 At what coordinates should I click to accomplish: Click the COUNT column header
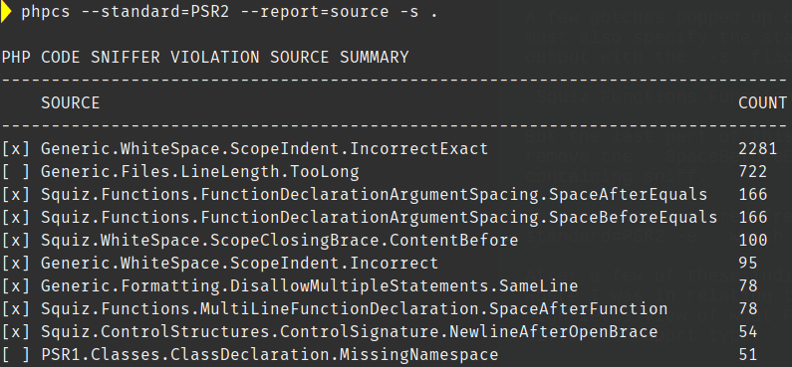tap(763, 102)
